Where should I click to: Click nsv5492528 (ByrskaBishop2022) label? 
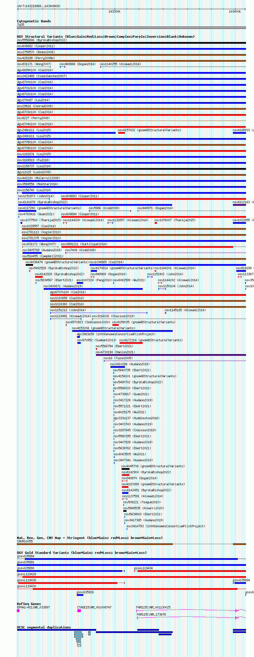[x=54, y=268]
